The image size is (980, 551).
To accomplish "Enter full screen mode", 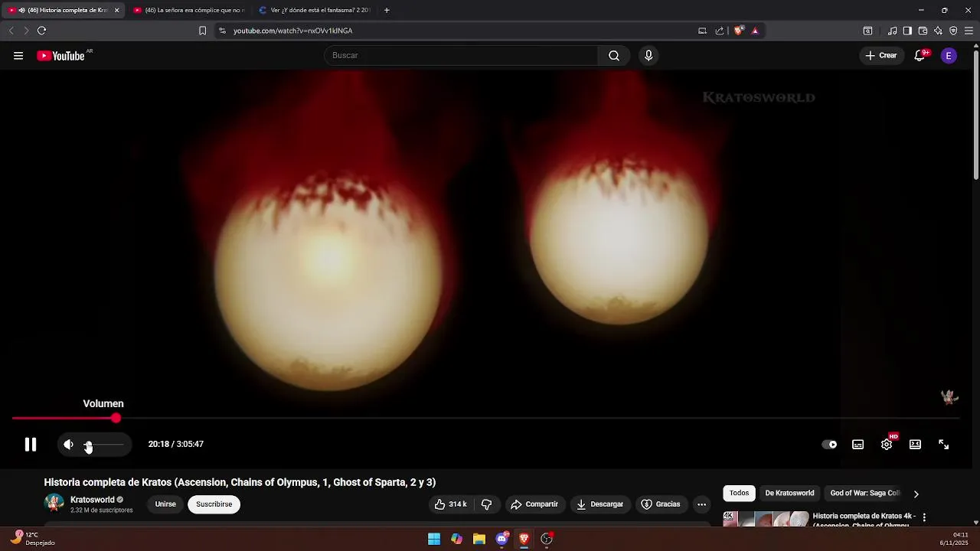I will tap(944, 445).
